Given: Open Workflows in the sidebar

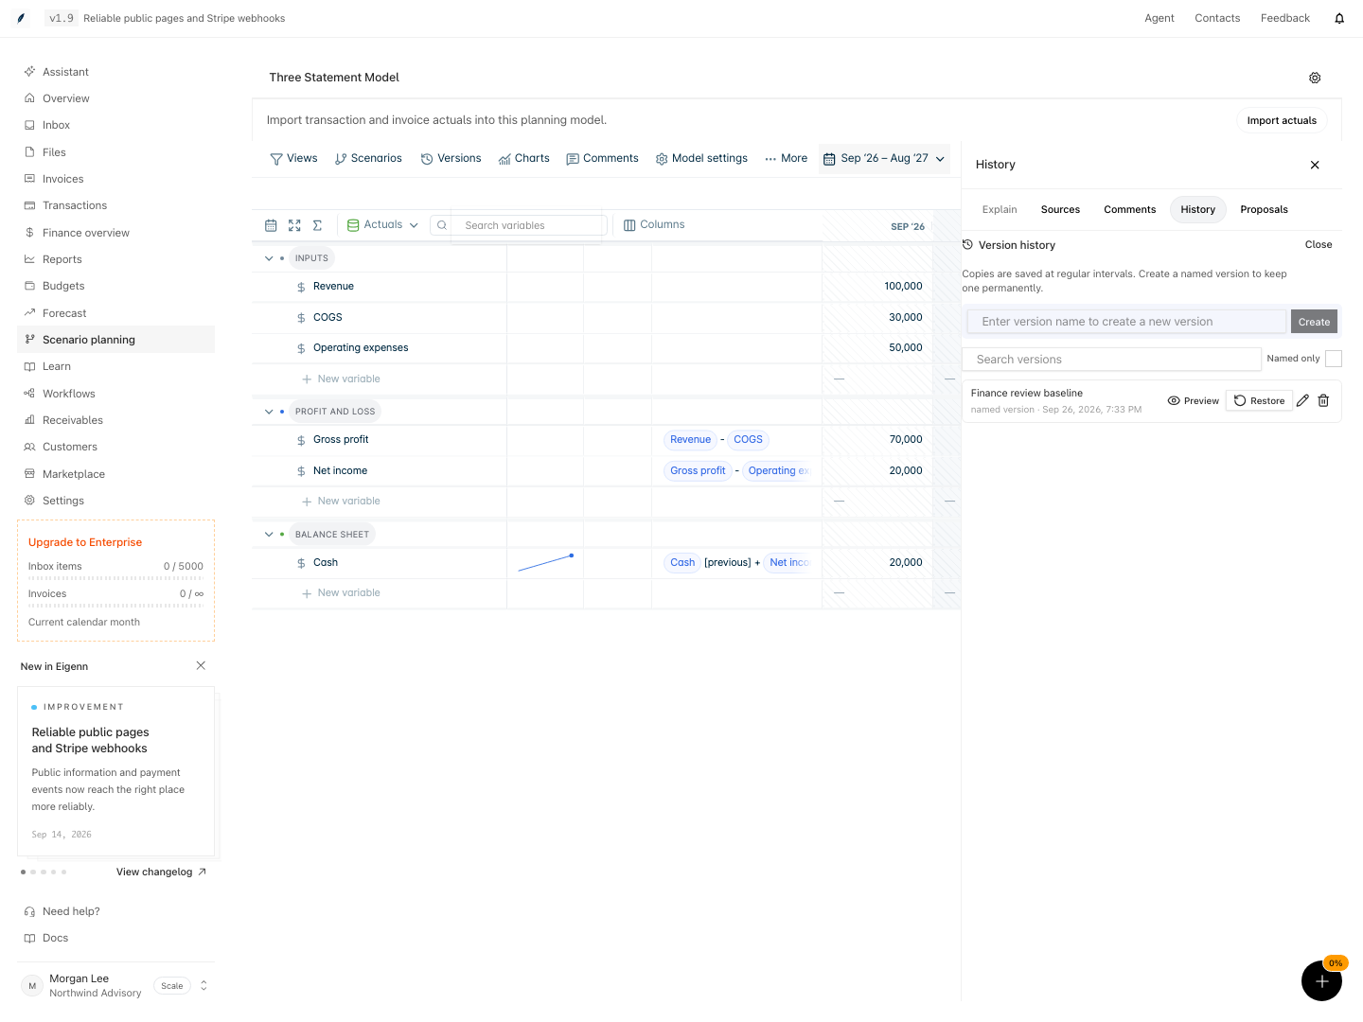Looking at the screenshot, I should 115,394.
